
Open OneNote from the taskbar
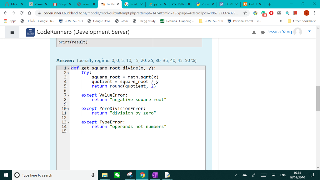(155, 175)
